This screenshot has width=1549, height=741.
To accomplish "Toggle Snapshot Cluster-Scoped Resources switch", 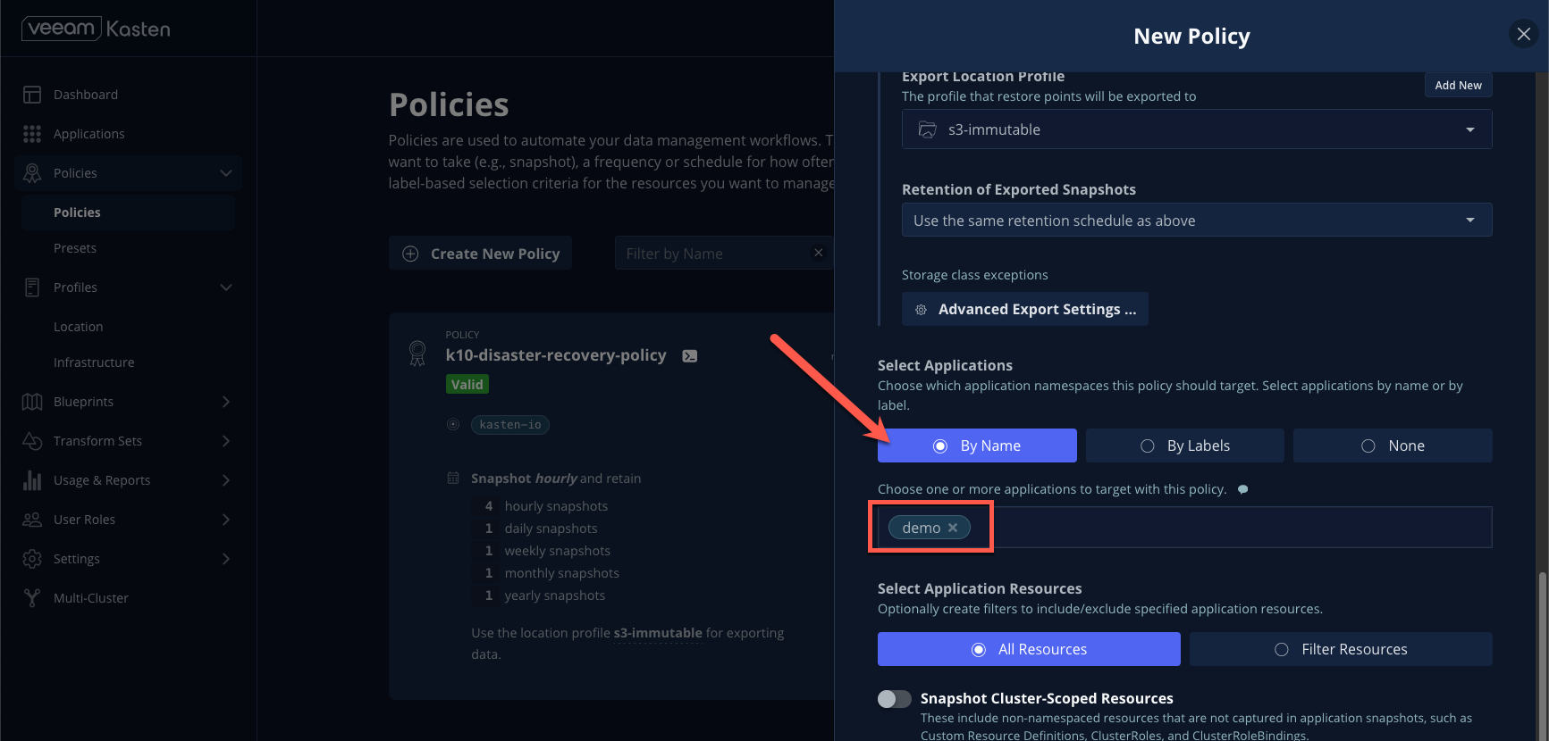I will click(x=895, y=699).
